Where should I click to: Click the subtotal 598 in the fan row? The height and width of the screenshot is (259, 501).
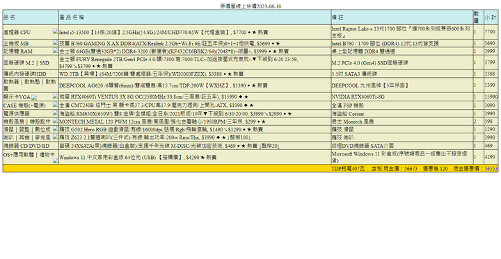[491, 122]
